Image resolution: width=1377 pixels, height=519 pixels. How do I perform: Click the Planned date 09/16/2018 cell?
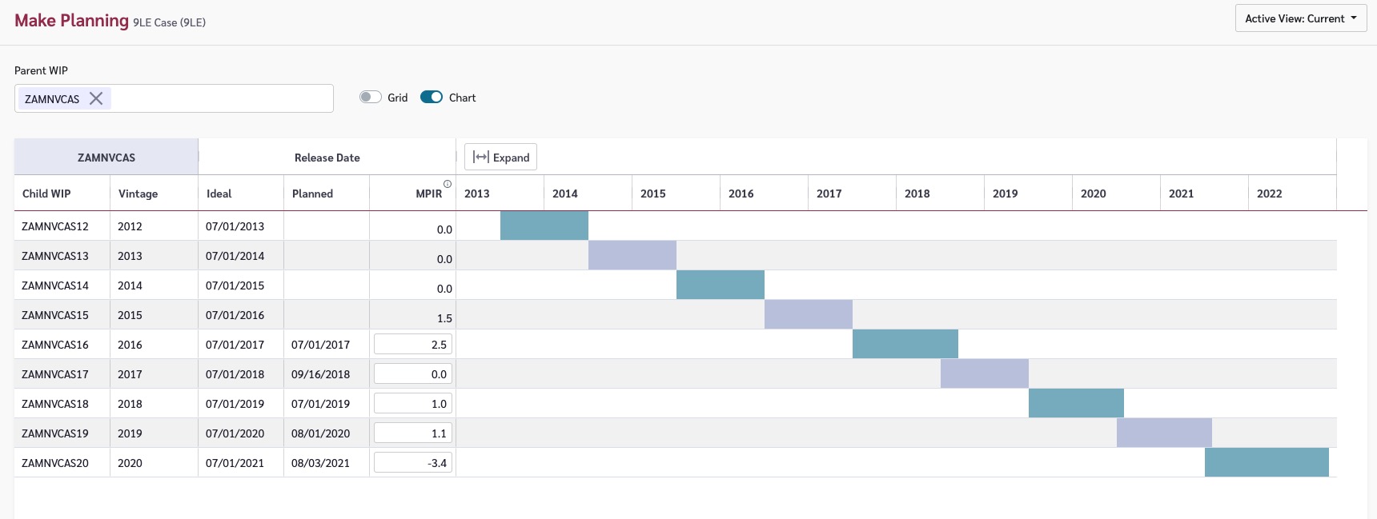pyautogui.click(x=321, y=374)
